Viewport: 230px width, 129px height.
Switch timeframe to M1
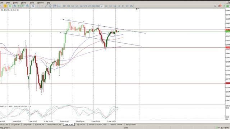(x=64, y=6)
